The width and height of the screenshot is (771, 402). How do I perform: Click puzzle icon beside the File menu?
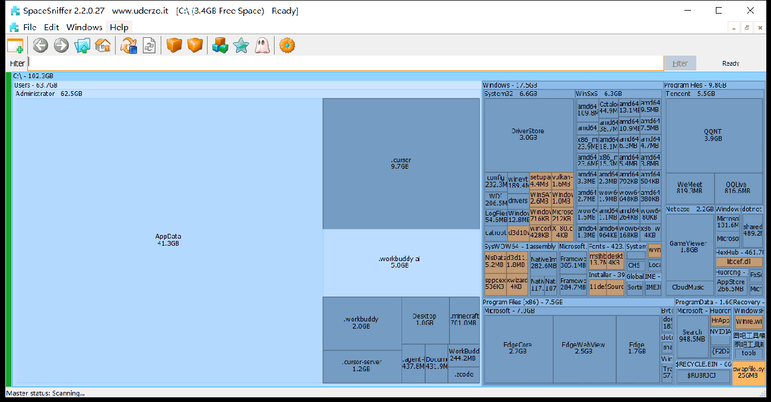click(14, 27)
